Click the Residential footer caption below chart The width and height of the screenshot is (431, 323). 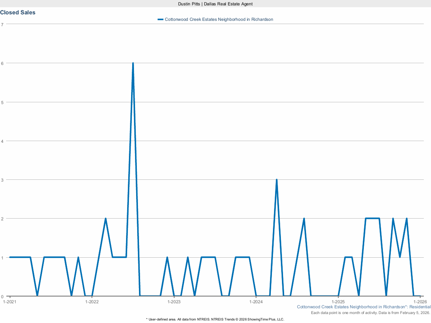[363, 307]
